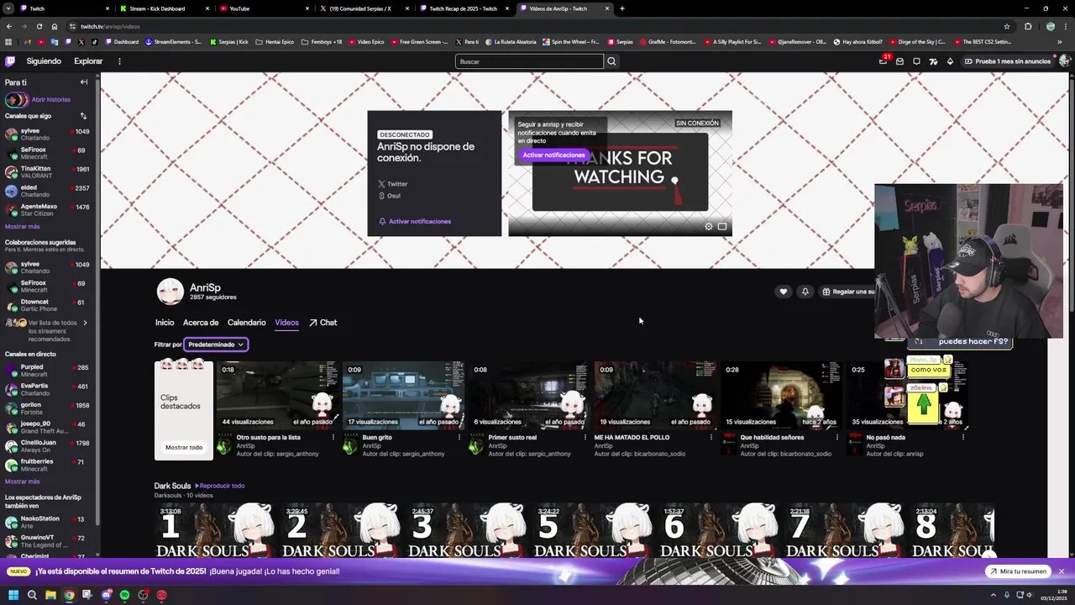Toggle the bell notifications for AnriSp
1075x605 pixels.
(805, 292)
